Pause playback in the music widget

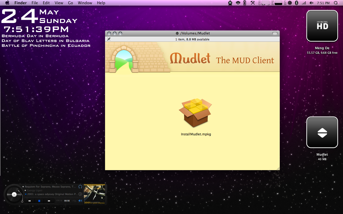click(x=39, y=201)
